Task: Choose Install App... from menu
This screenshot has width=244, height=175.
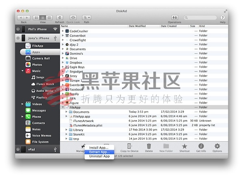Action: pos(99,148)
